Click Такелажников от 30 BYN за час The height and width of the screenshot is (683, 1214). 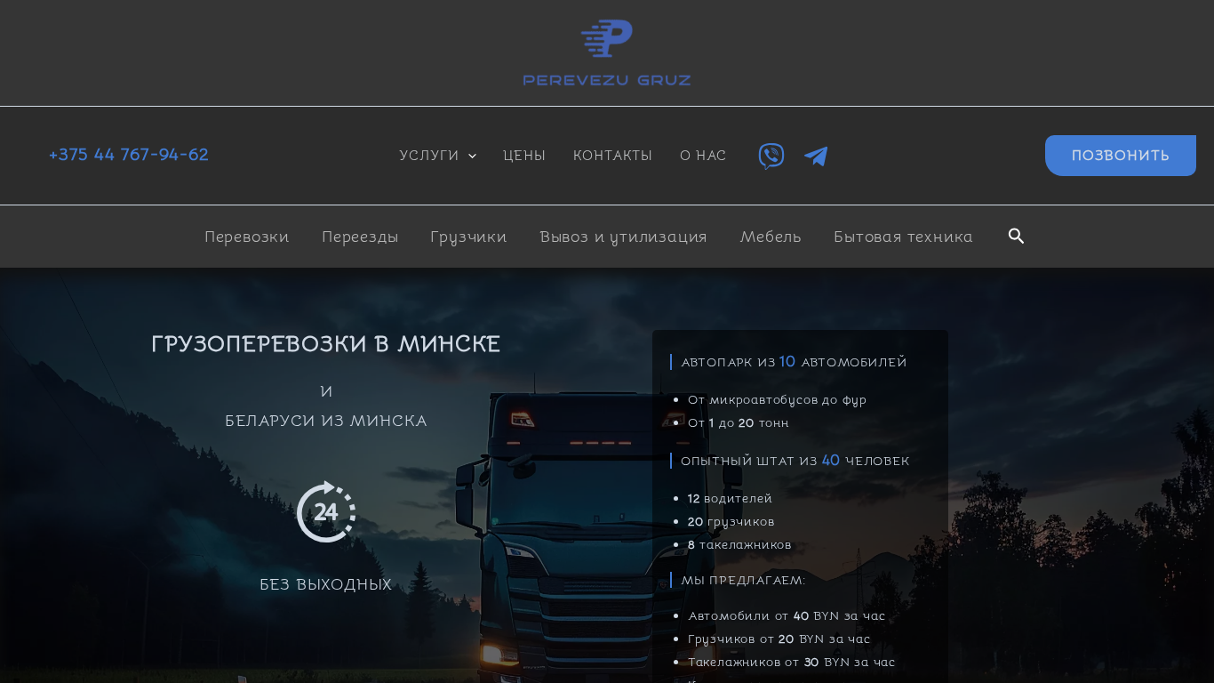pos(792,663)
